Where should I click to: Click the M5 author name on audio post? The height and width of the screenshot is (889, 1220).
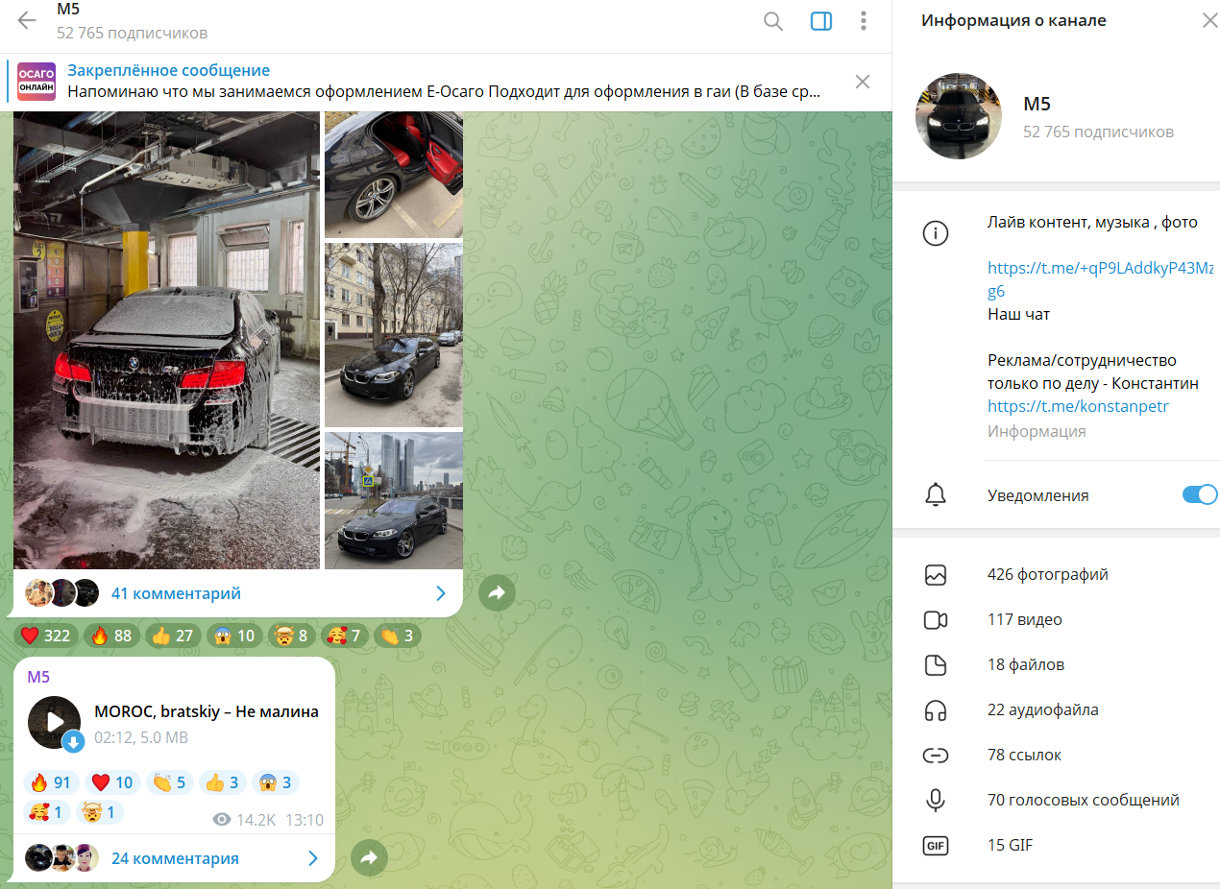point(38,677)
